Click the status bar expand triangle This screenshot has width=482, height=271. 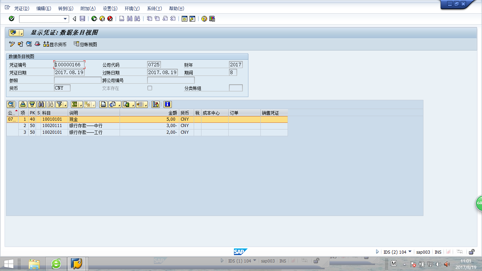pos(377,252)
